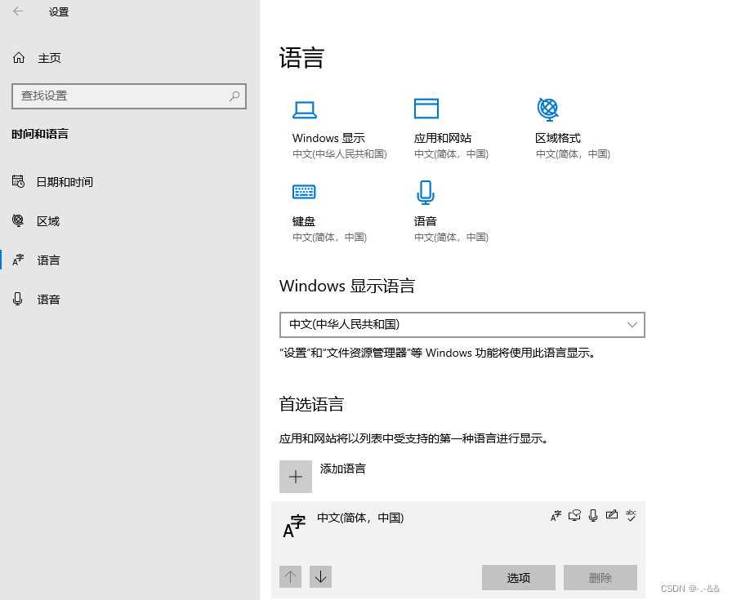Click the search magnifier icon
The image size is (732, 600).
click(x=234, y=96)
